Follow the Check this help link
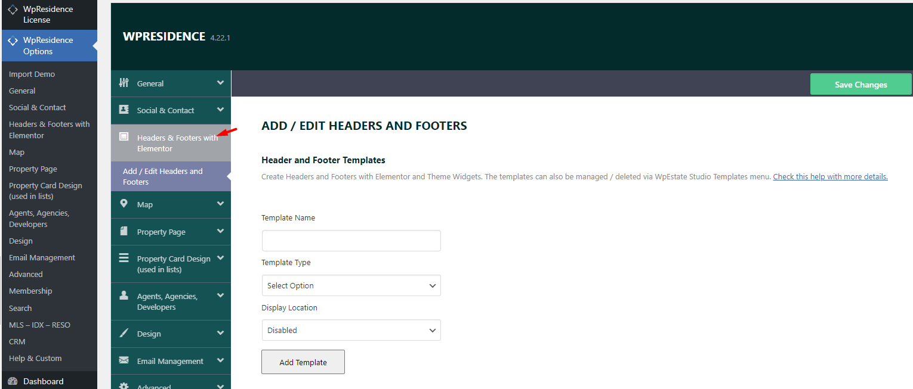 pyautogui.click(x=829, y=176)
